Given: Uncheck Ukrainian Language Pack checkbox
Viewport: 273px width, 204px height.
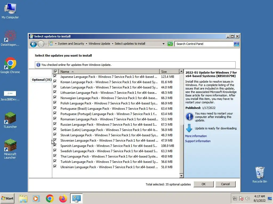Looking at the screenshot, I should [55, 166].
